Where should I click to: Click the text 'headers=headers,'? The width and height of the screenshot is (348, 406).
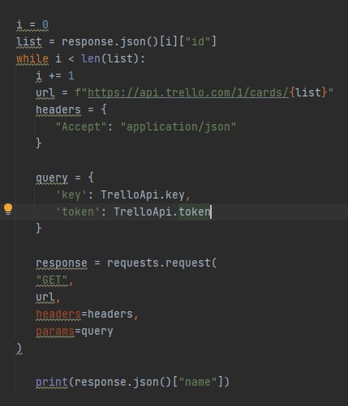pyautogui.click(x=87, y=314)
